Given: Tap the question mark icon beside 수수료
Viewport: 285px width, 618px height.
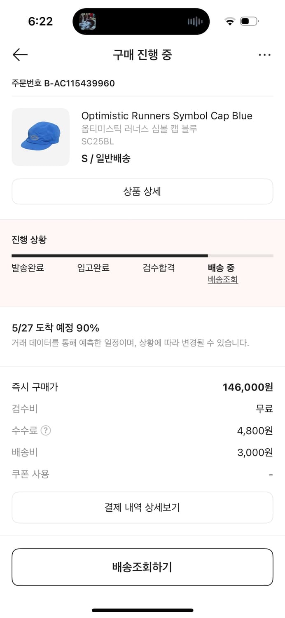Looking at the screenshot, I should (46, 431).
